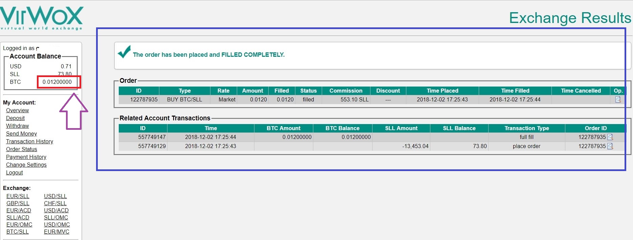Click the full fill transaction type

click(526, 137)
